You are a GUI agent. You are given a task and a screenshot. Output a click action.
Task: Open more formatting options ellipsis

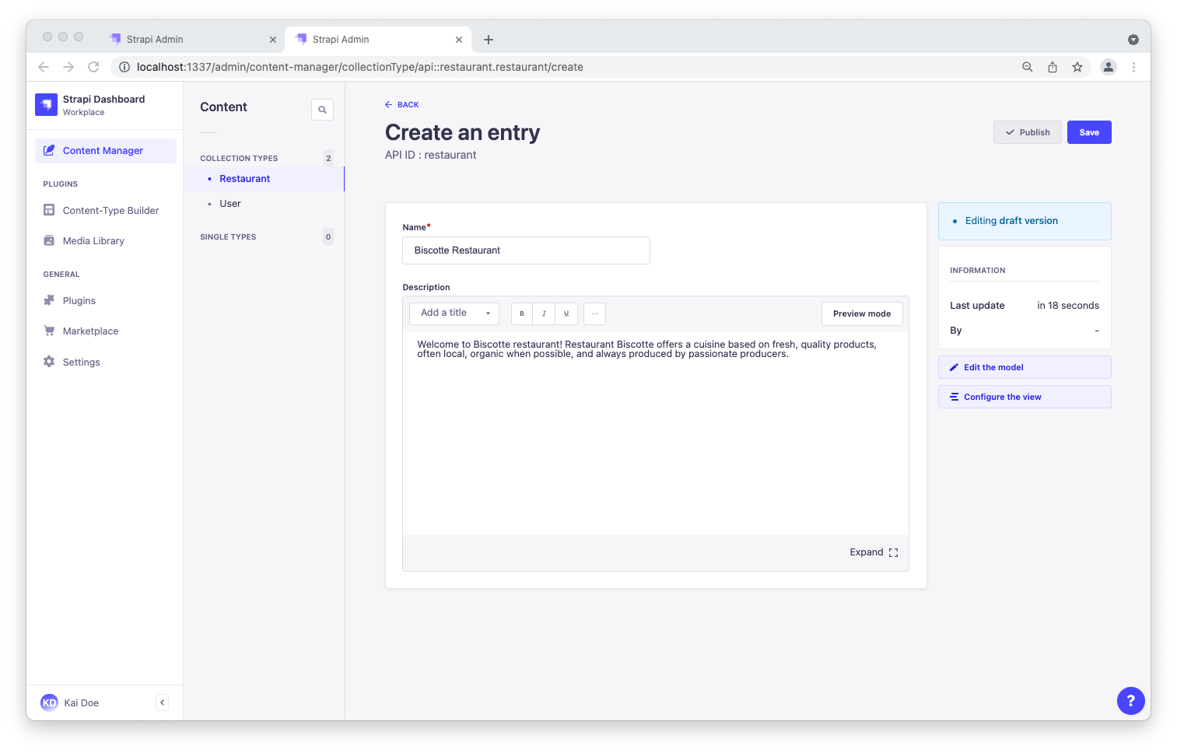coord(594,313)
